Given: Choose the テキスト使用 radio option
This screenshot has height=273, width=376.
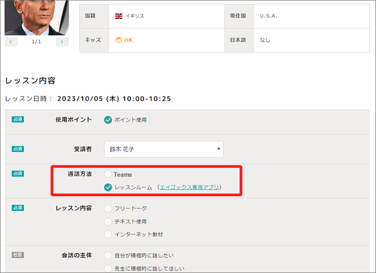Looking at the screenshot, I should [108, 221].
